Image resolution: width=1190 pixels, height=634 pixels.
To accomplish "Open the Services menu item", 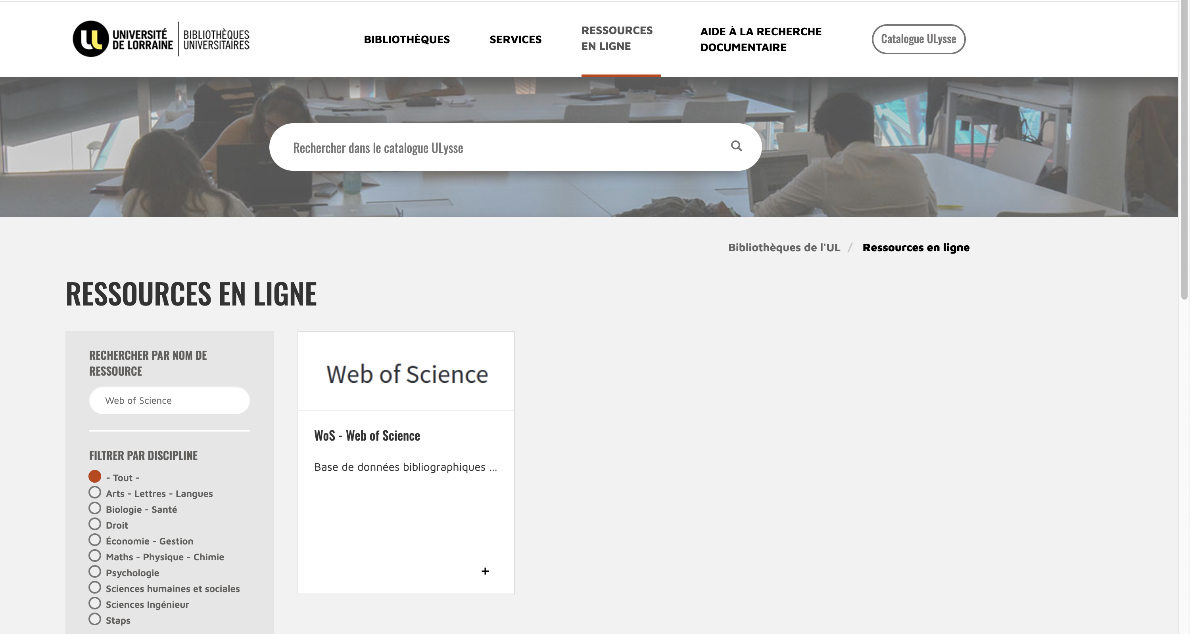I will (515, 40).
